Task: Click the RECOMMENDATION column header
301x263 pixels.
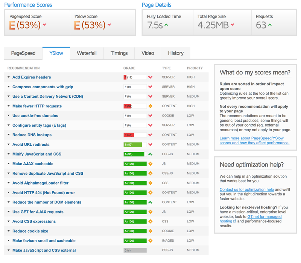Action: pos(24,68)
